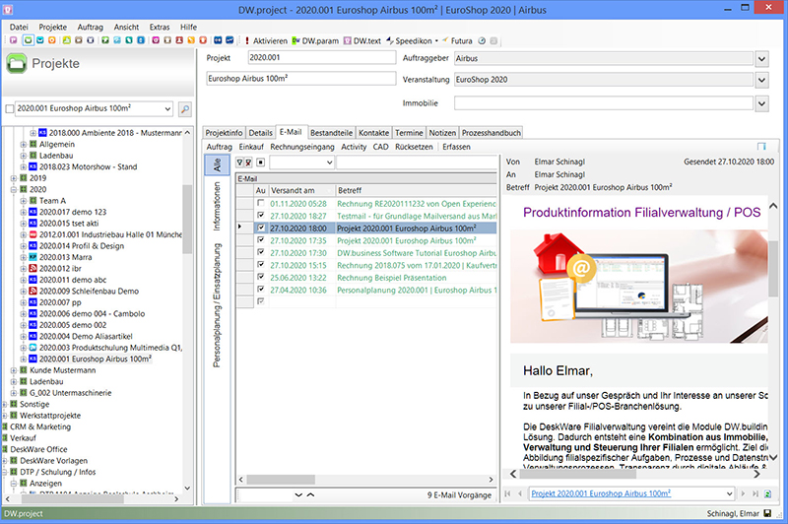Switch to the Prozesshandbuch tab
Viewport: 788px width, 524px height.
pyautogui.click(x=491, y=133)
